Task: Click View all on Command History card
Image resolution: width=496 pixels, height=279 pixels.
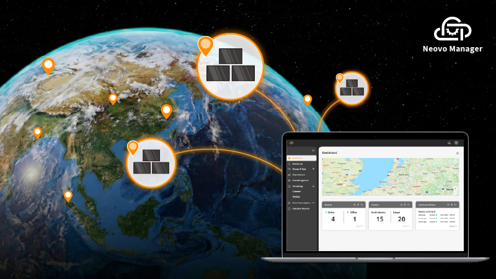Action: (x=453, y=226)
